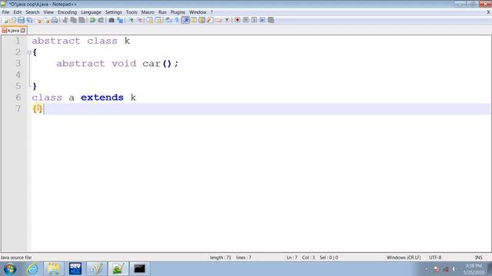Open the user-defined language icon
This screenshot has height=276, width=492.
(194, 21)
